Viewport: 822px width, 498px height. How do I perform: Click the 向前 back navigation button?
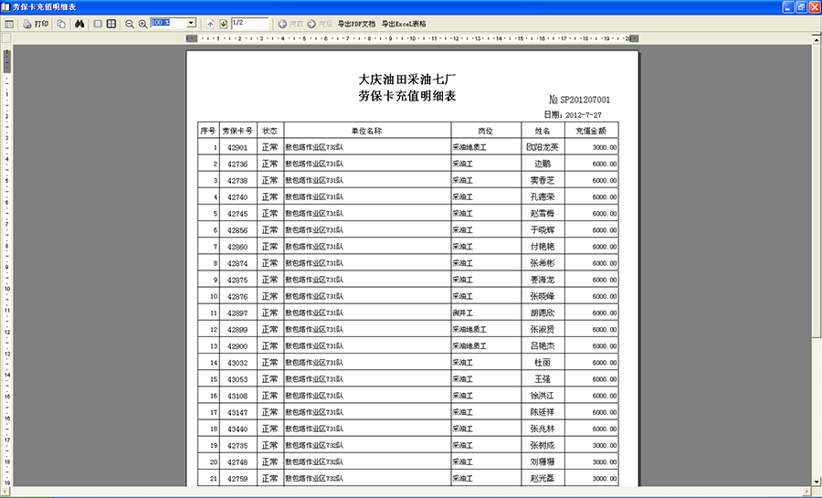(x=290, y=24)
